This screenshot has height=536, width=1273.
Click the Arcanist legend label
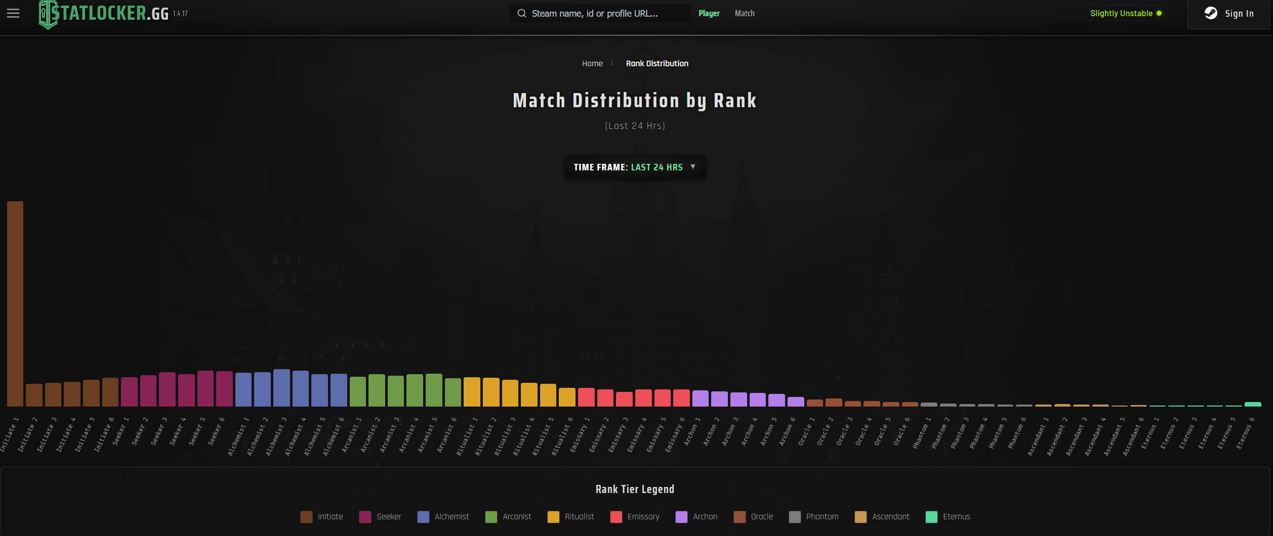[517, 517]
